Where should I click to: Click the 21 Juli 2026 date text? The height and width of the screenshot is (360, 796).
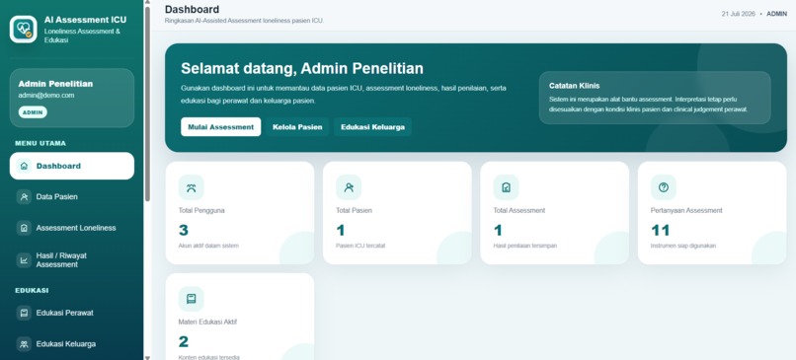[x=738, y=14]
